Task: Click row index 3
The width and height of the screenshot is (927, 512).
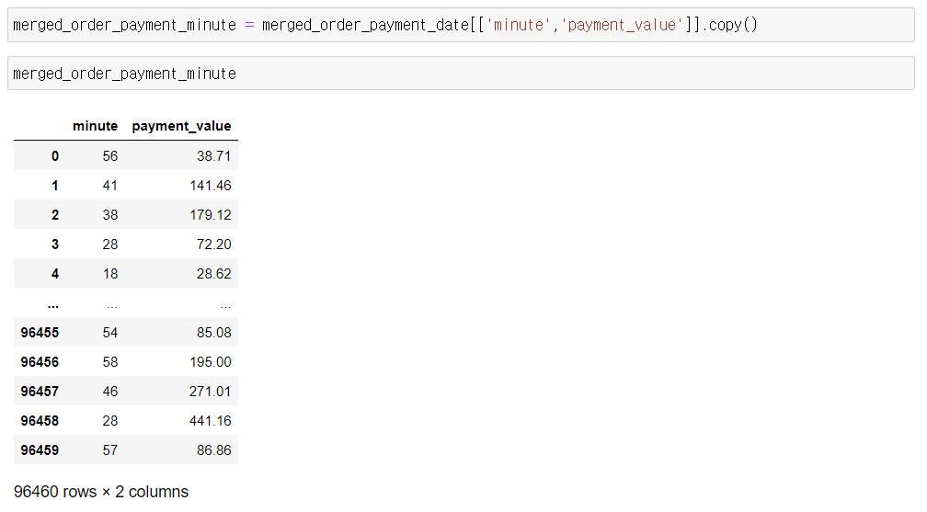Action: point(55,245)
